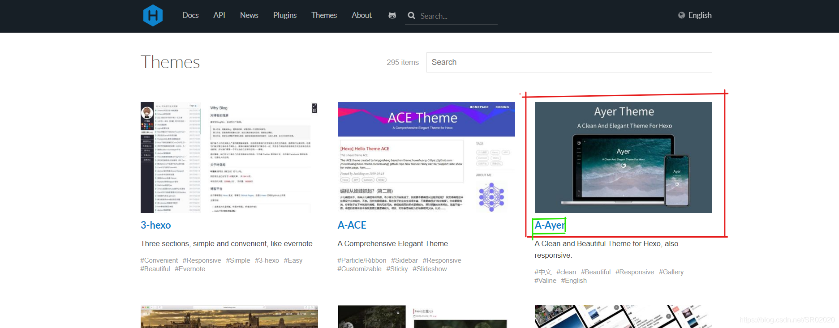Click the globe language icon
The image size is (839, 328).
pos(681,15)
